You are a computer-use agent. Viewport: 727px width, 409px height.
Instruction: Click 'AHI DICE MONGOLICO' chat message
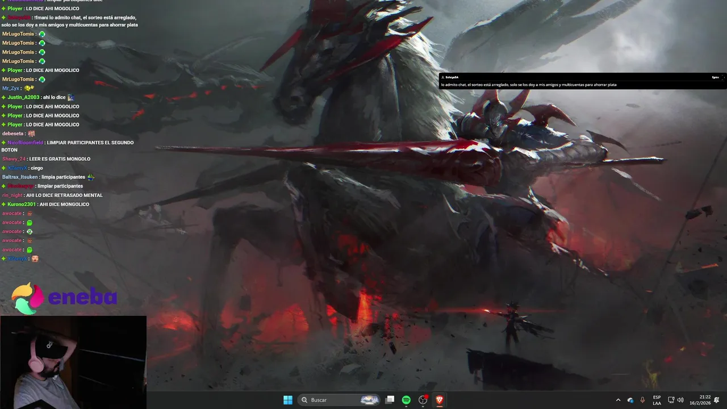pyautogui.click(x=64, y=204)
